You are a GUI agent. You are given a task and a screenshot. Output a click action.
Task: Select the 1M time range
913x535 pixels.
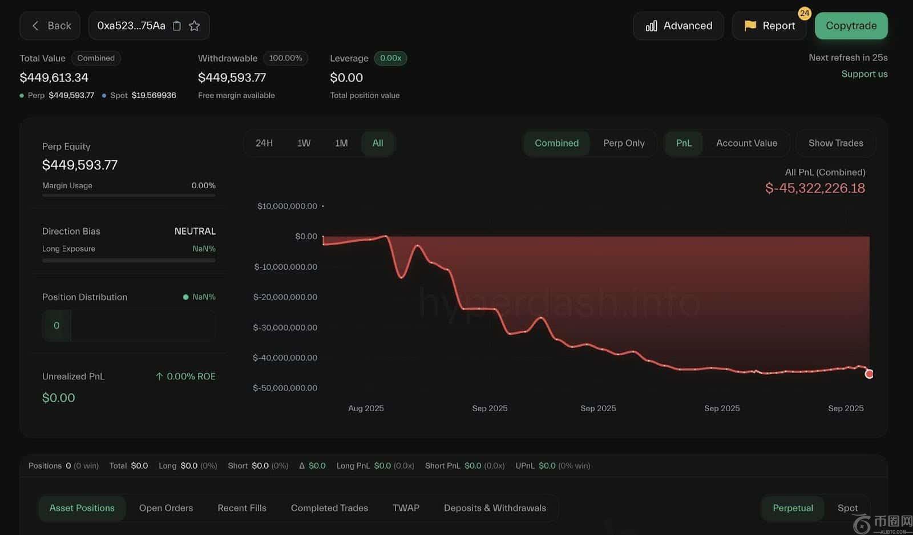tap(341, 143)
